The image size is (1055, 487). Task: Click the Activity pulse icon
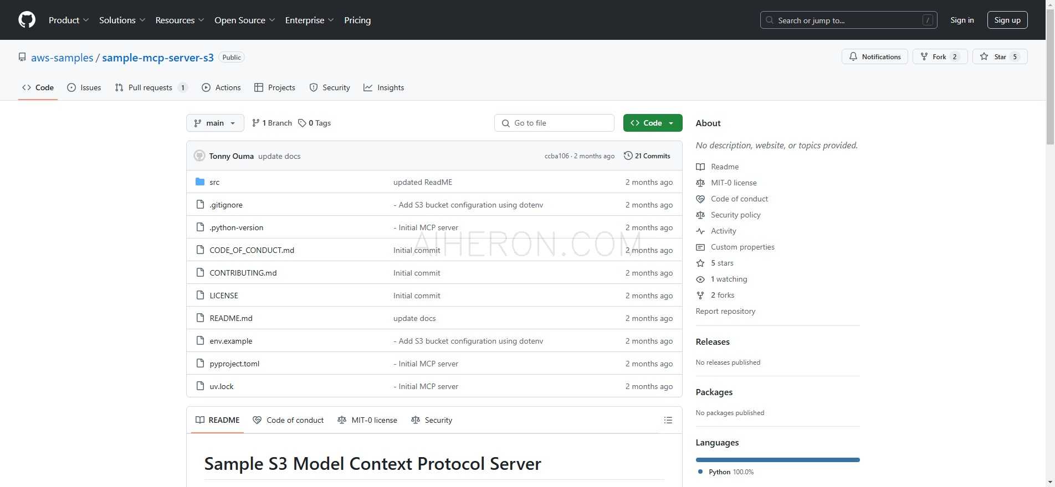pos(700,231)
